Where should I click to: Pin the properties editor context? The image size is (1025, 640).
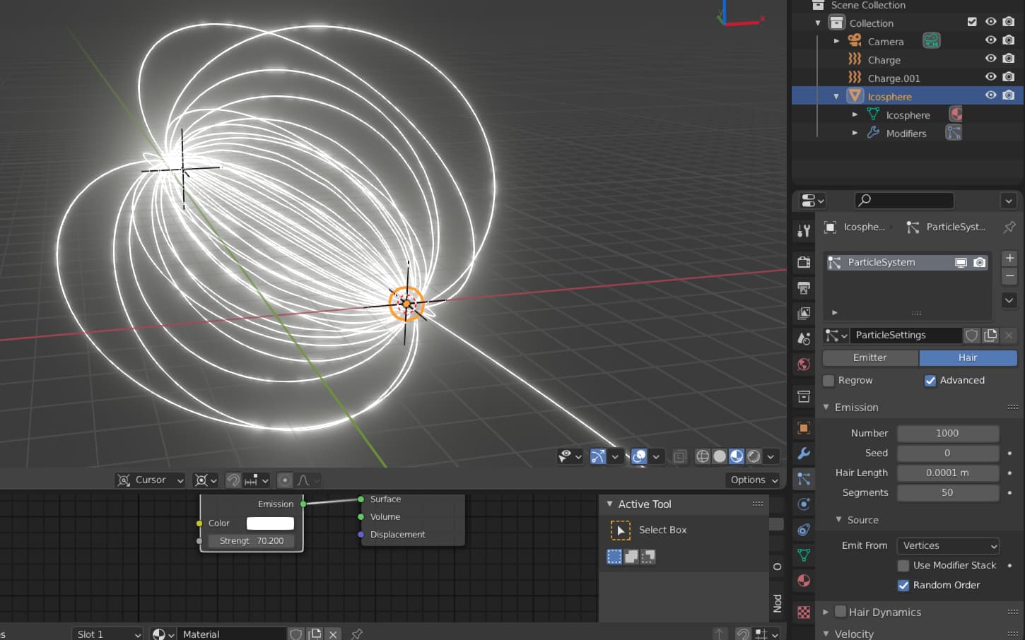point(1009,227)
